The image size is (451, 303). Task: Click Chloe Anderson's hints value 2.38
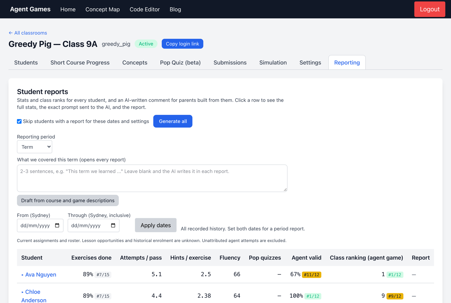coord(204,296)
